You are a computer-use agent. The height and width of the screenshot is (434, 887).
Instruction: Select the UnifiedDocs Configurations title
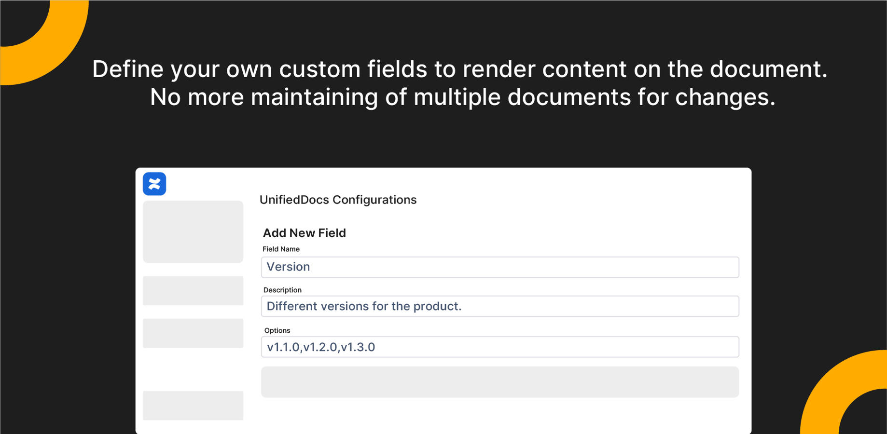(338, 200)
